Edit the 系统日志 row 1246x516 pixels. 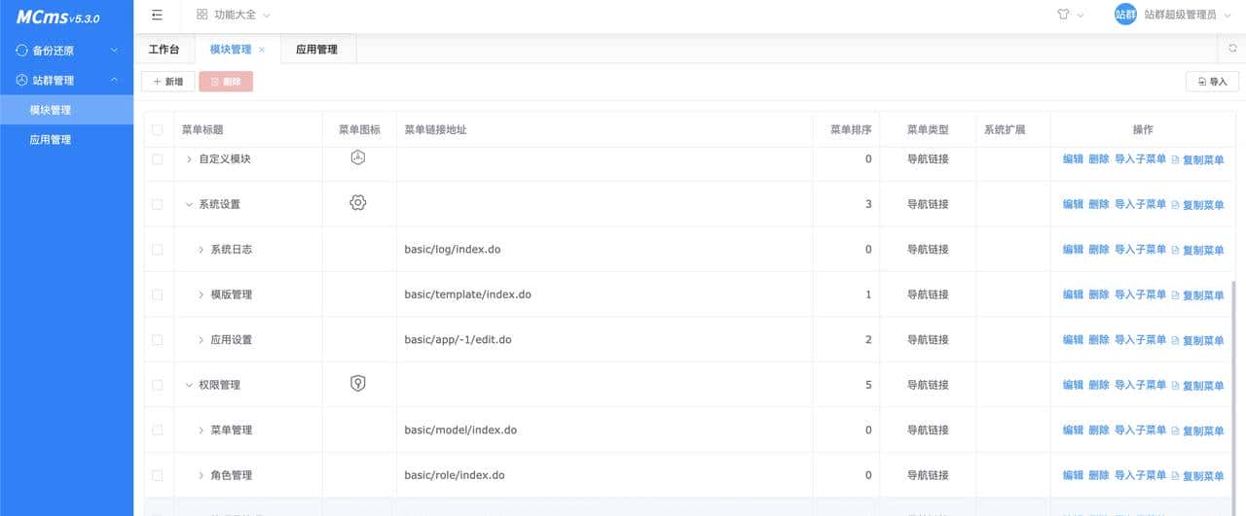pos(1073,250)
